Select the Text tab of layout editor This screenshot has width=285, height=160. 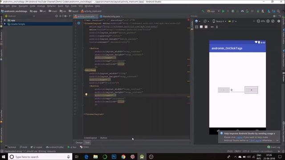[87, 143]
